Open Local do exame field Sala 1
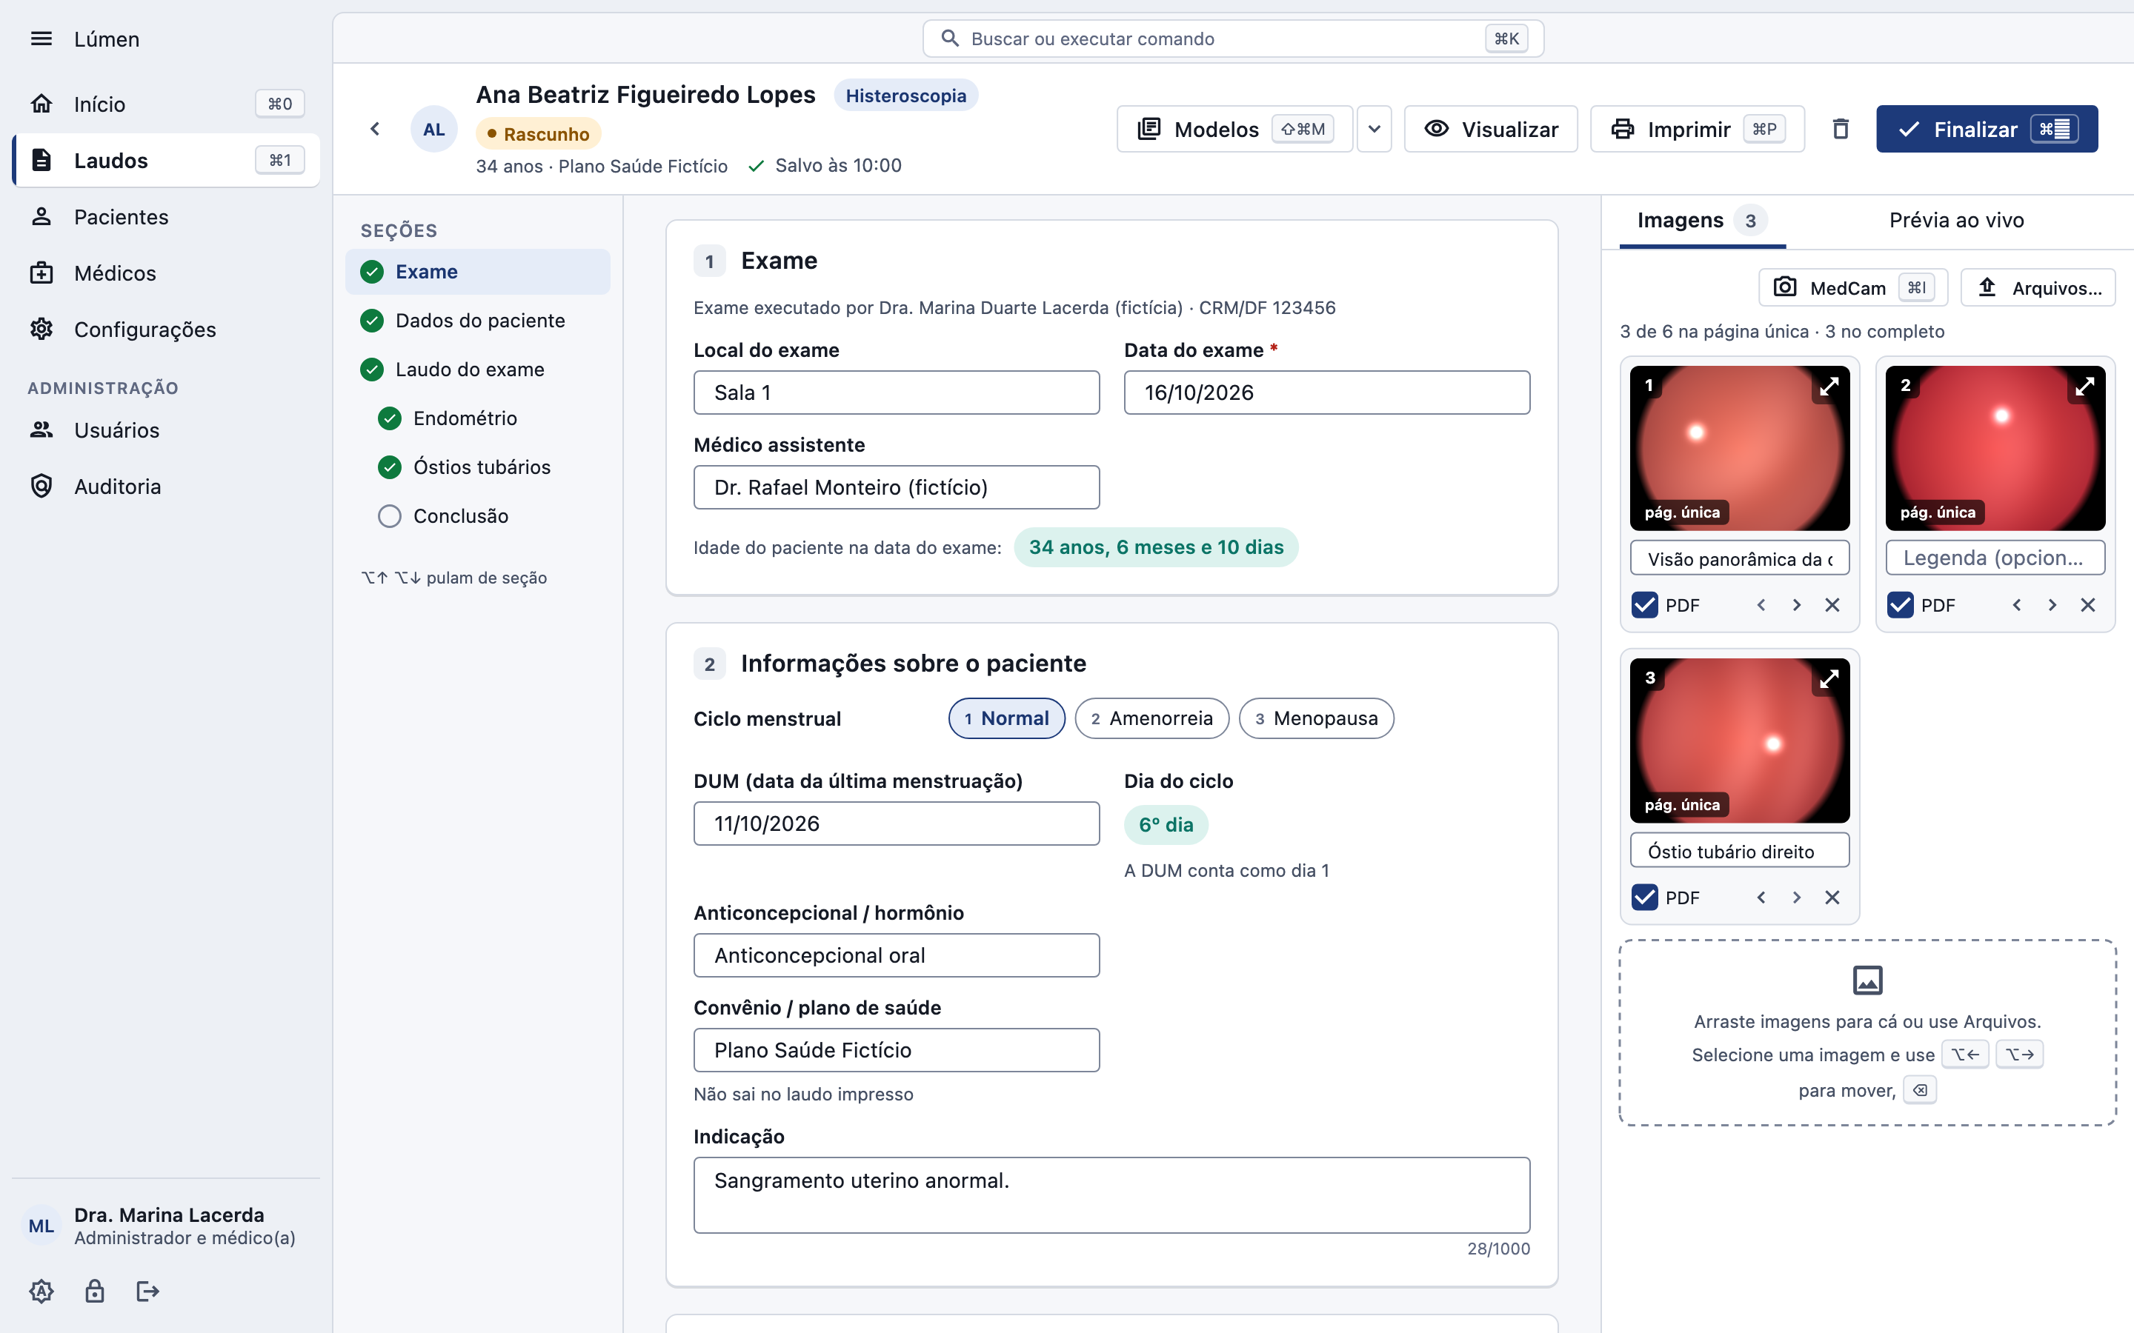This screenshot has height=1333, width=2134. (x=896, y=392)
